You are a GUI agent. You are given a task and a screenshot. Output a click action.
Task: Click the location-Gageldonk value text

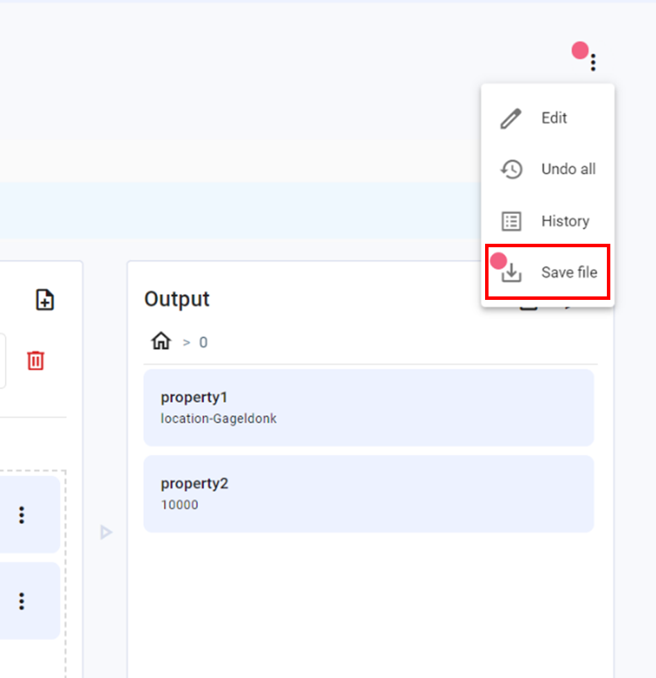coord(219,418)
